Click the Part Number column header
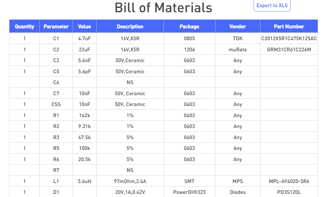328x197 pixels. coord(289,27)
